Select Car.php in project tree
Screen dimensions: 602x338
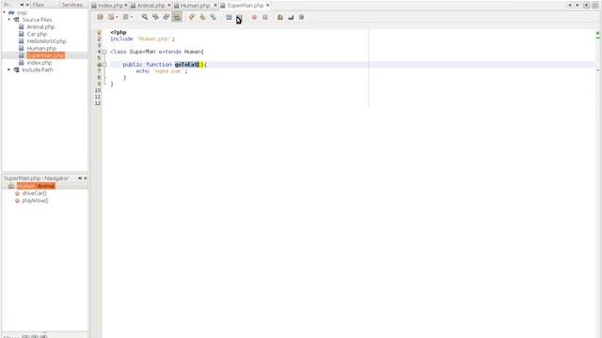click(x=37, y=34)
